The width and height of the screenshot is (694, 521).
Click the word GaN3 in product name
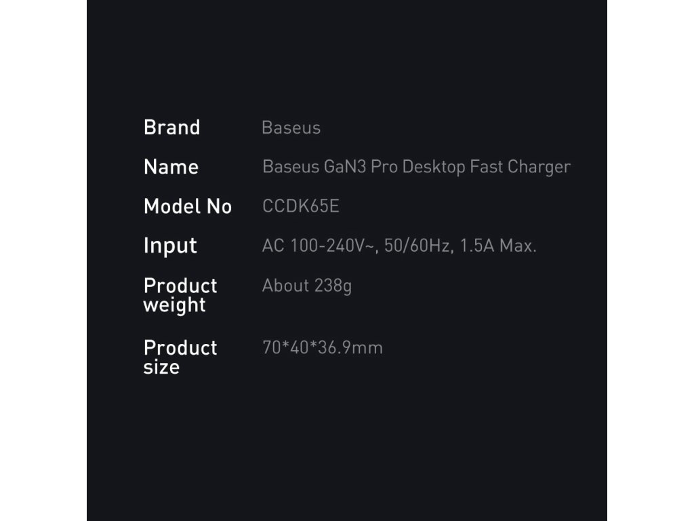tap(344, 167)
